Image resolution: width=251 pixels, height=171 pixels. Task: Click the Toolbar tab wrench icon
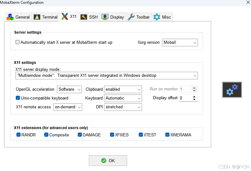[x=131, y=17]
